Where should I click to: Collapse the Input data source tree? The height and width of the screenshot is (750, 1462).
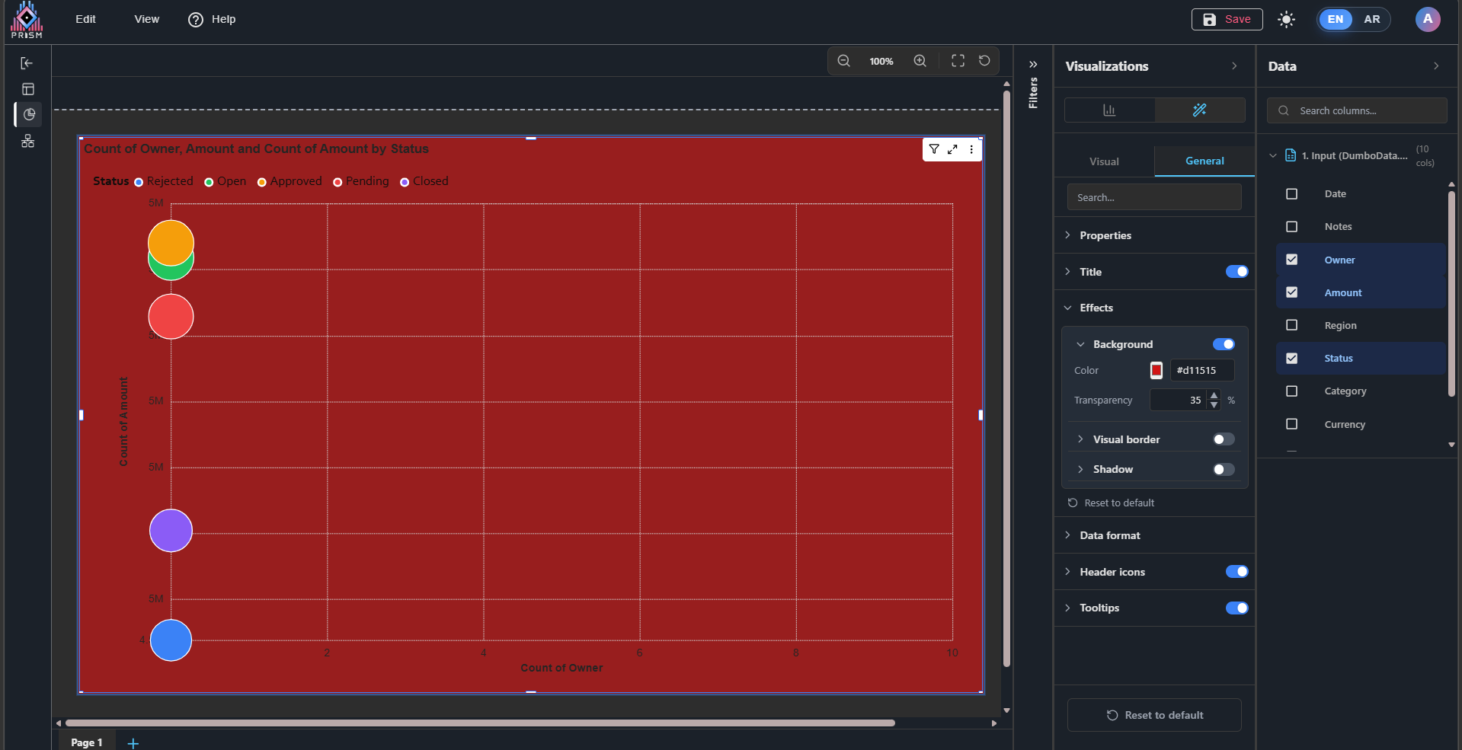(1272, 155)
